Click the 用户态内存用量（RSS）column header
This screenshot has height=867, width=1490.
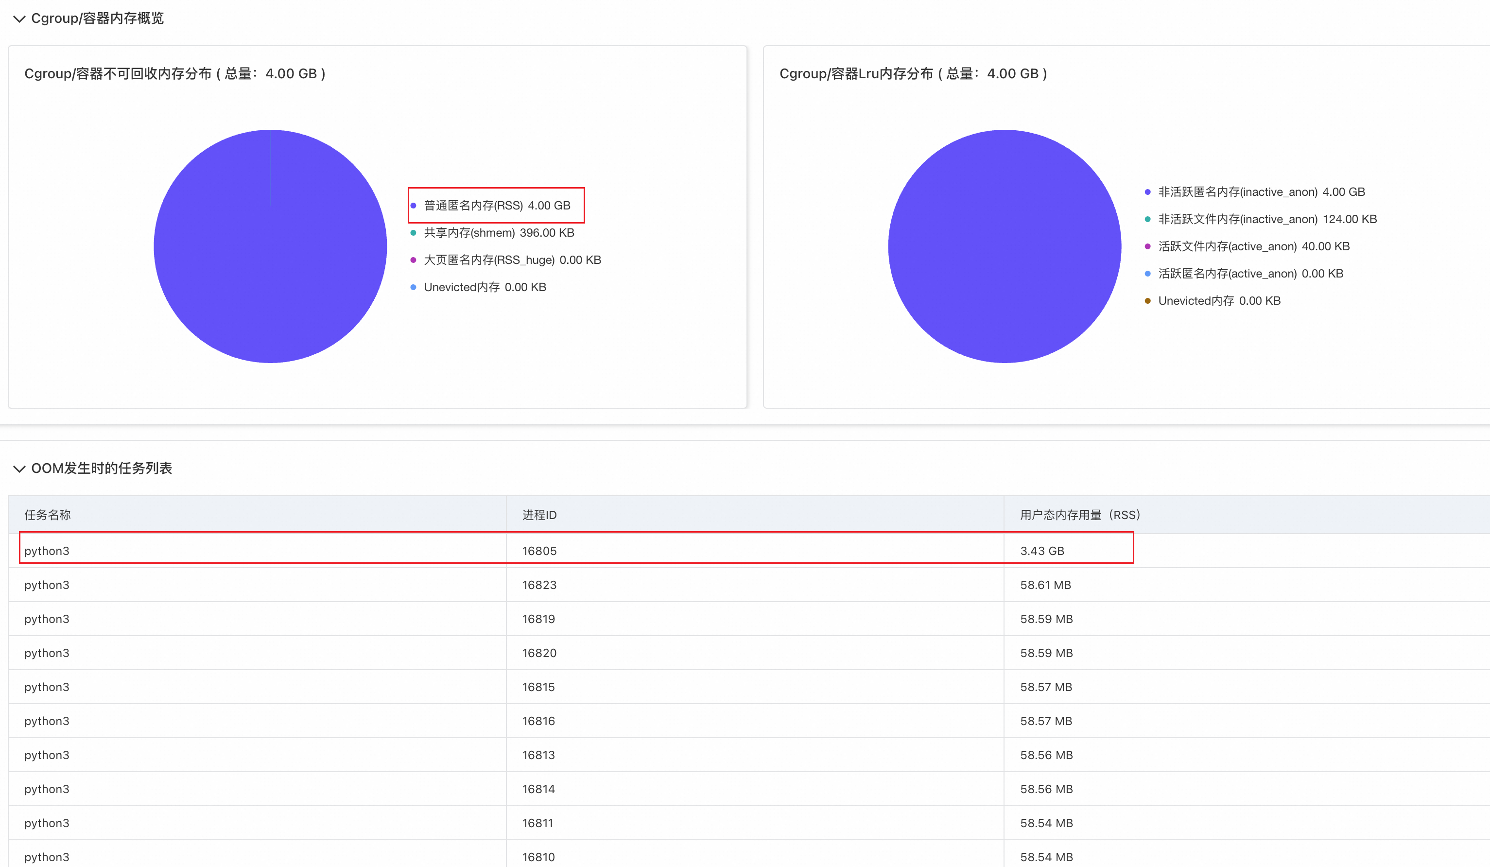click(x=1080, y=515)
